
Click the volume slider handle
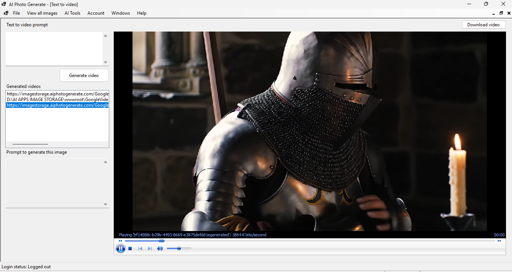tap(179, 248)
